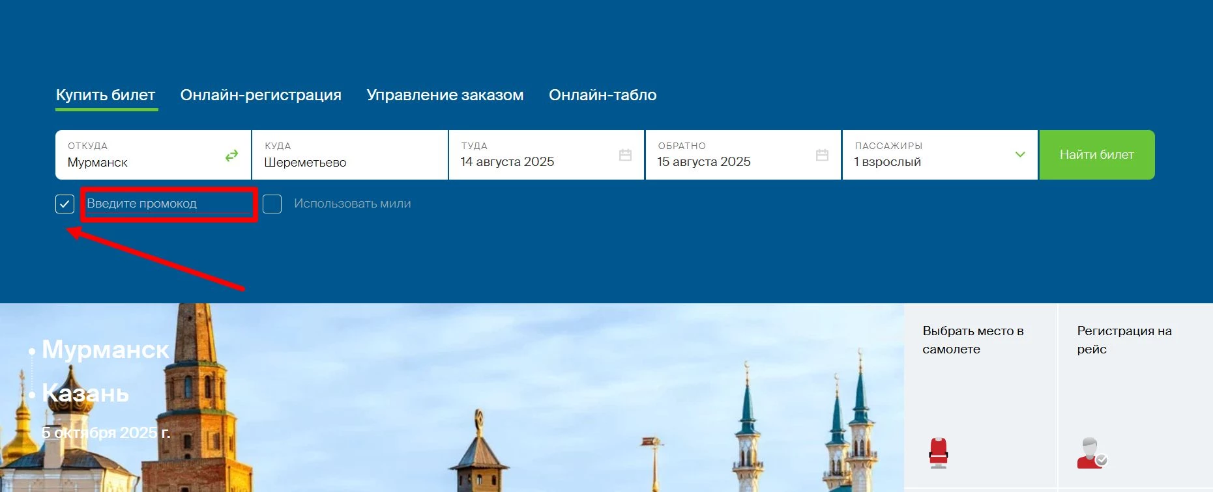Click the 5 октября 2025 г. banner date
Image resolution: width=1213 pixels, height=492 pixels.
click(x=106, y=432)
